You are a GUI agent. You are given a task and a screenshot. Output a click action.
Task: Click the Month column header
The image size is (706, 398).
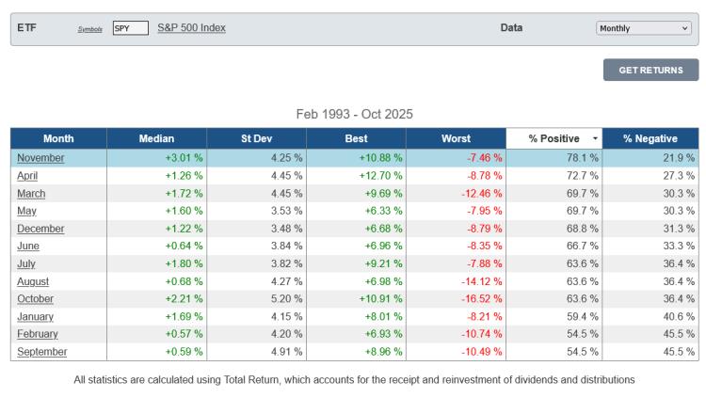58,138
